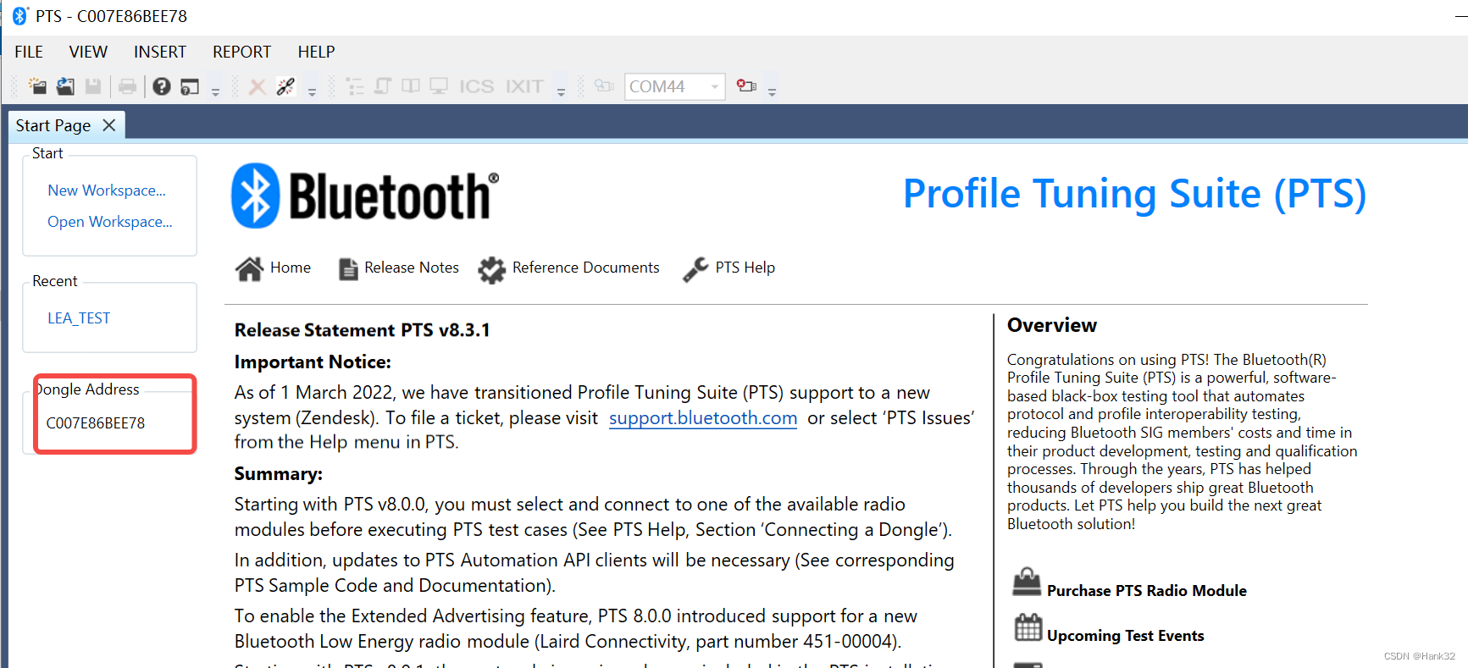The height and width of the screenshot is (668, 1468).
Task: Expand toolbar options after the disconnect icon
Action: tap(772, 91)
